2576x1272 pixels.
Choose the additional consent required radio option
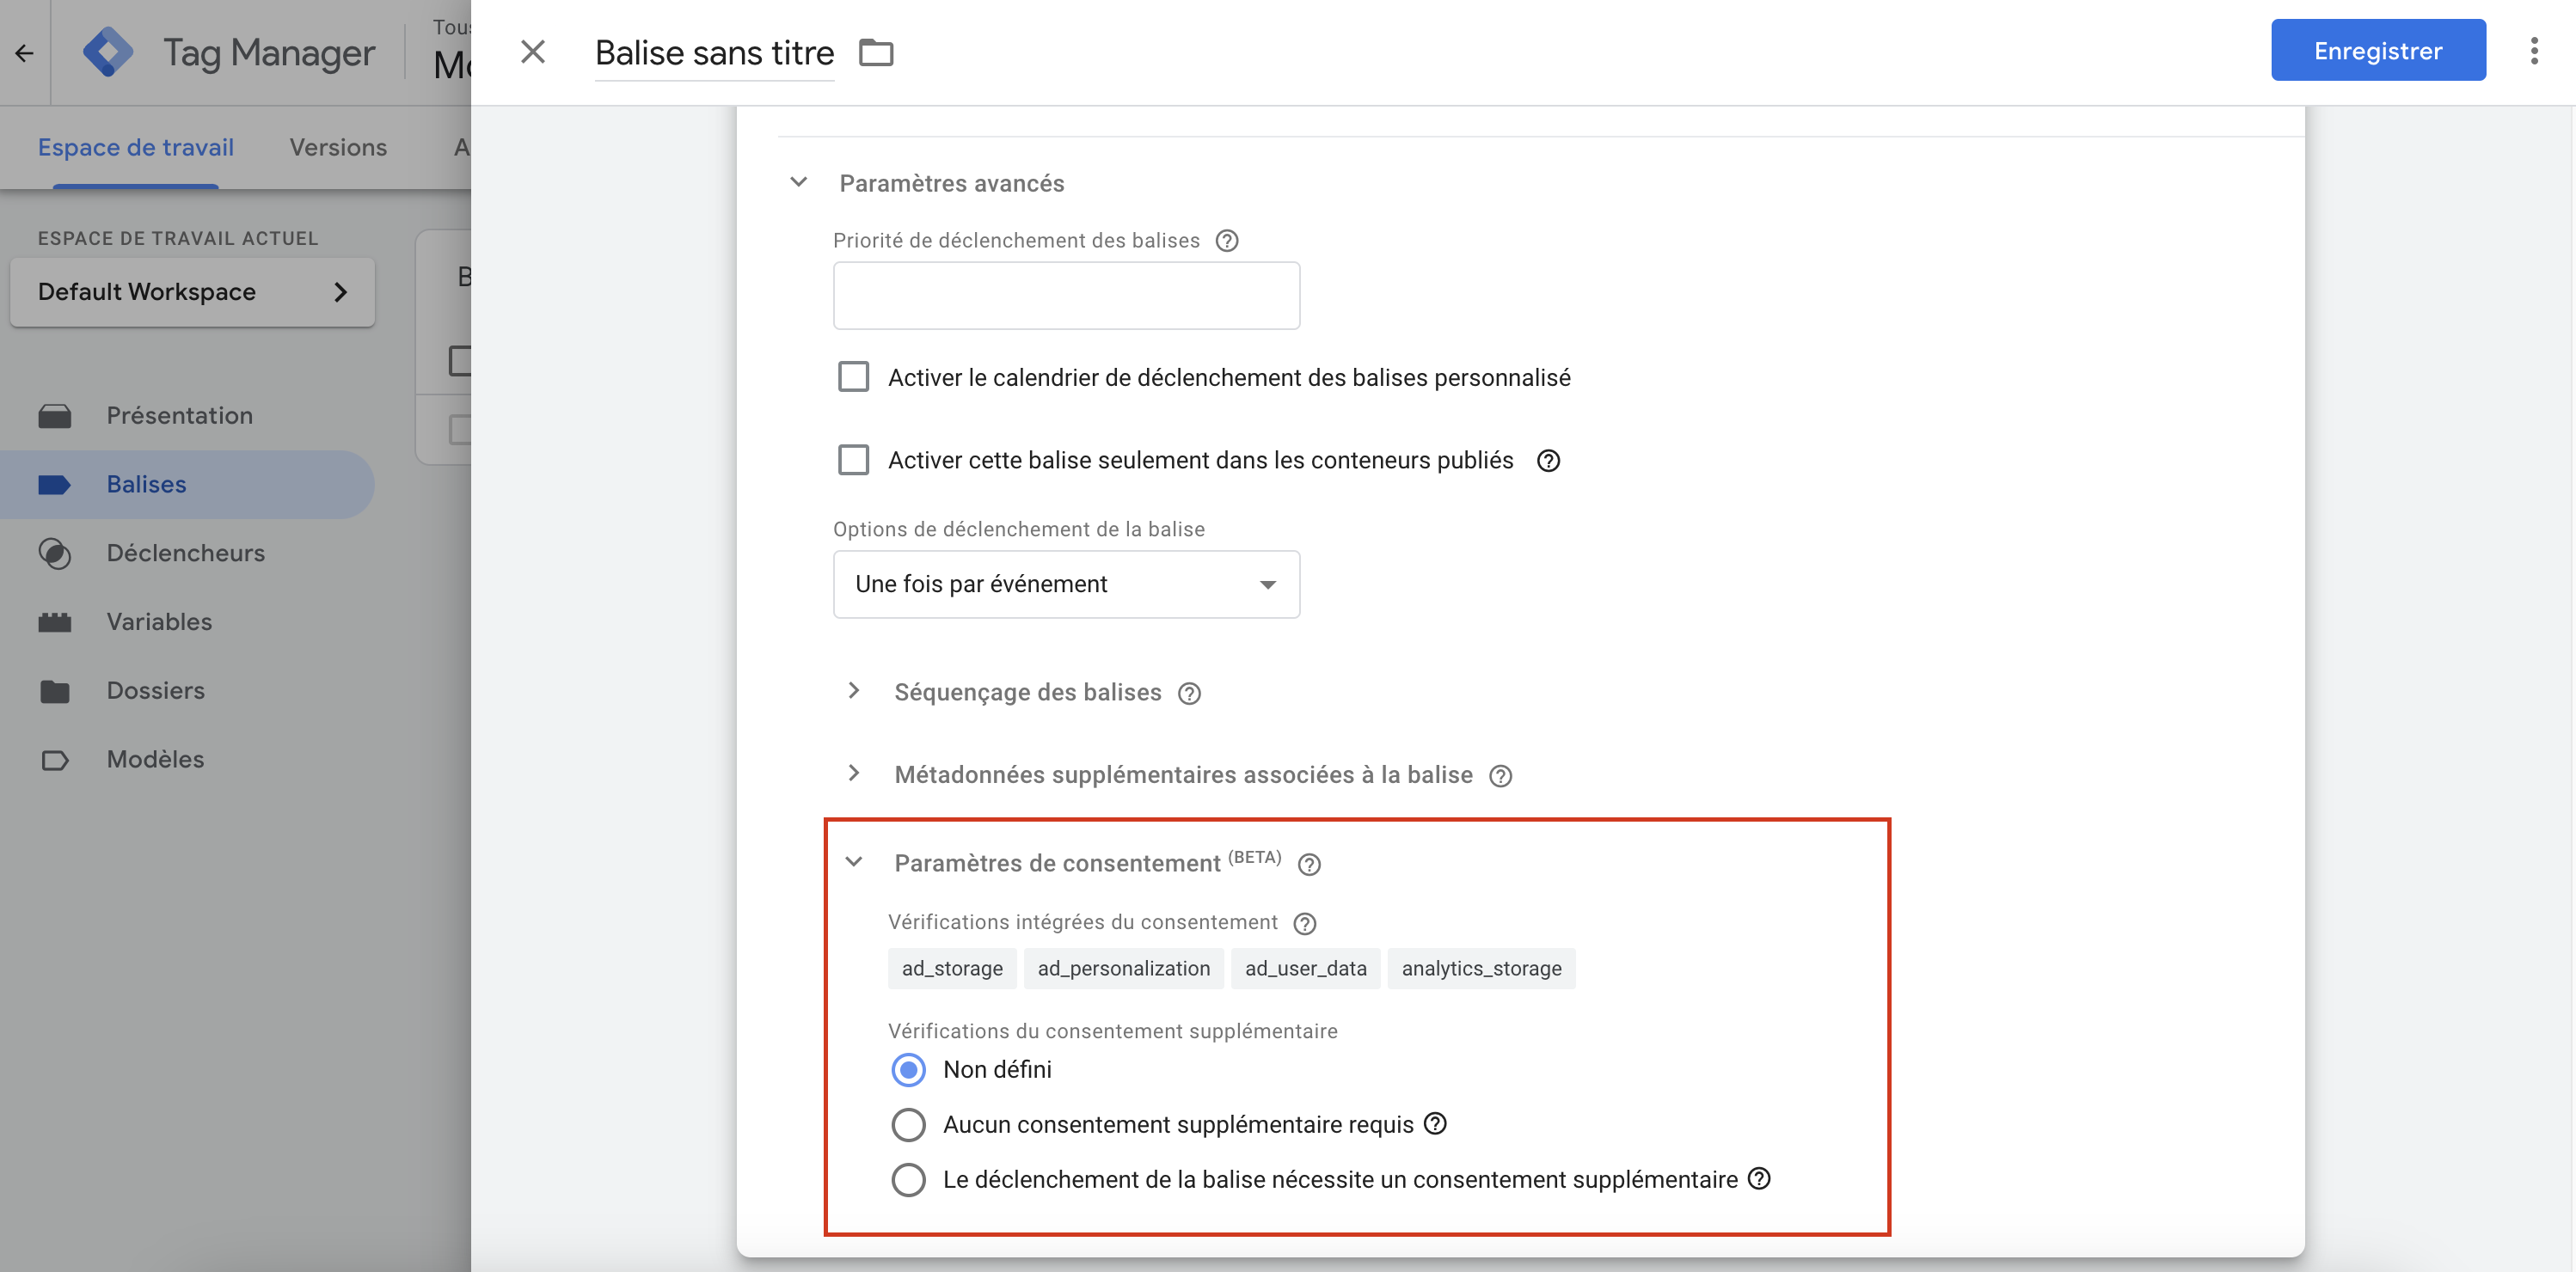coord(908,1180)
